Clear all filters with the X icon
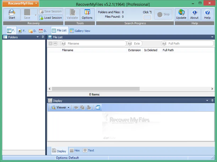The width and height of the screenshot is (217, 162). tap(51, 43)
